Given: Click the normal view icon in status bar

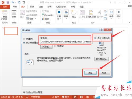Looking at the screenshot, I should coord(75,97).
